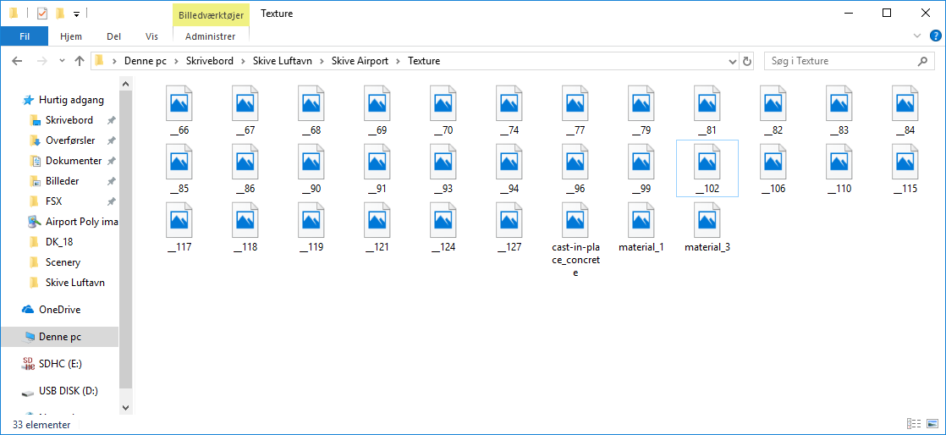Select the __119 image file
Image resolution: width=946 pixels, height=435 pixels.
point(311,228)
